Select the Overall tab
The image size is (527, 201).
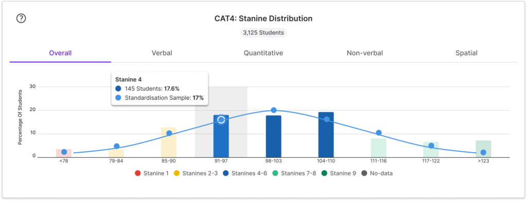point(61,53)
